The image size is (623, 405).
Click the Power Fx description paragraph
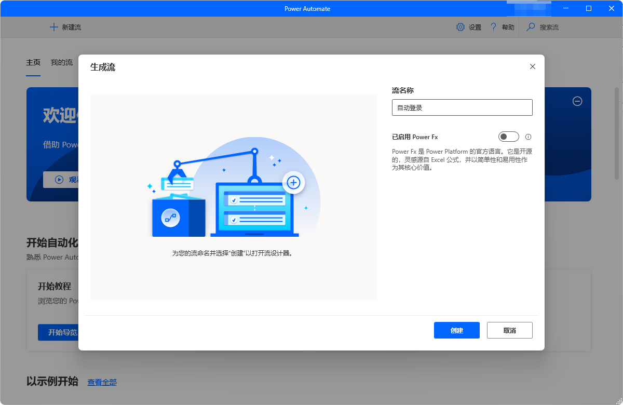click(x=462, y=159)
